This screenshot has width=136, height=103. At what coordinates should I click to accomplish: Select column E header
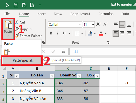(x=109, y=68)
